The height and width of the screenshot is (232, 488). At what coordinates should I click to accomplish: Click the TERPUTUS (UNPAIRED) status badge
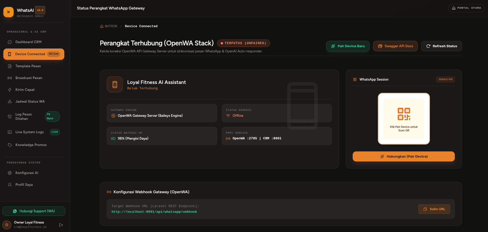pos(244,43)
